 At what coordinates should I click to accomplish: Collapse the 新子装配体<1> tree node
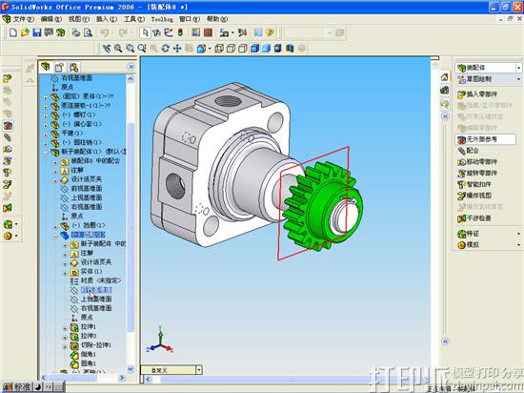(46, 153)
